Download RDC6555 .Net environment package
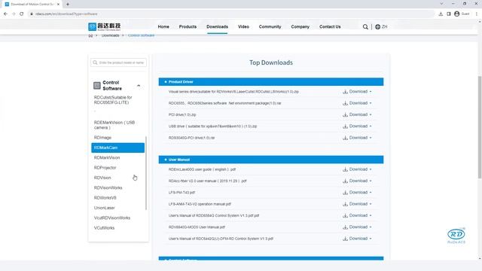This screenshot has width=482, height=271. [x=357, y=103]
